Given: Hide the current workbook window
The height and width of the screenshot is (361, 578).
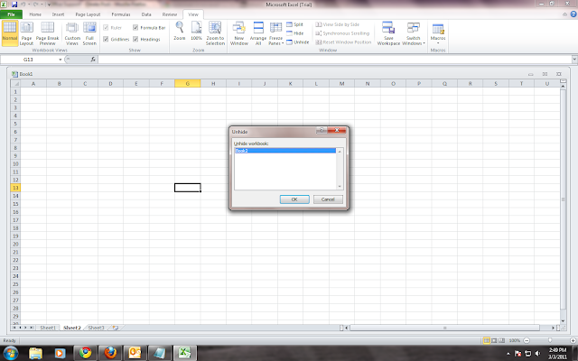Looking at the screenshot, I should (295, 33).
